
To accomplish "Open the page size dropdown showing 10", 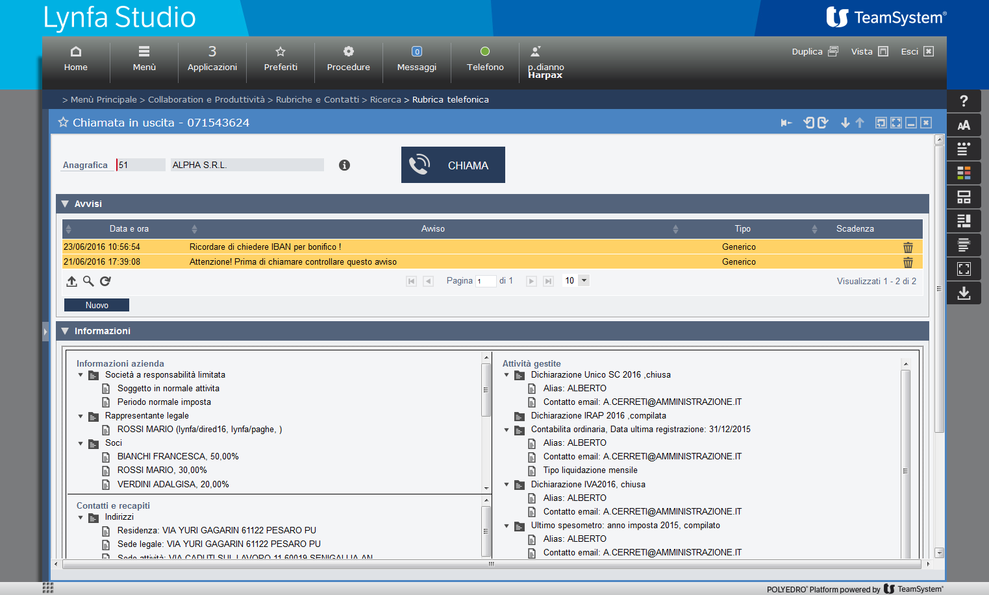I will coord(582,280).
